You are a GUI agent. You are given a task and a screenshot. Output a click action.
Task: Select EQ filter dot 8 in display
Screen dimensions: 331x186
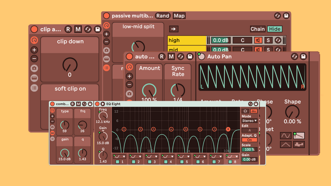pos(228,129)
